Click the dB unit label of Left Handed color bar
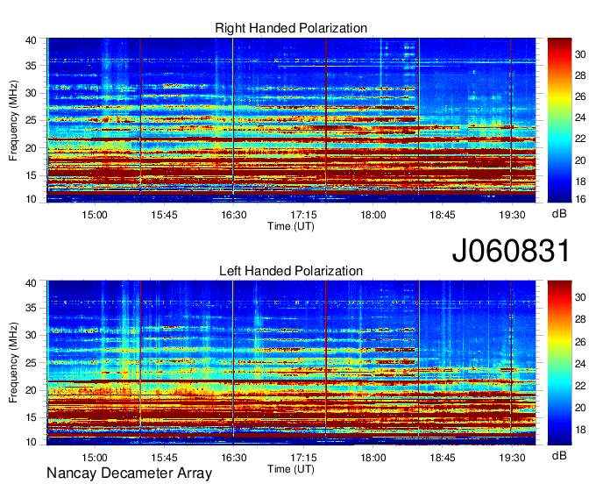This screenshot has width=596, height=484. coord(559,455)
